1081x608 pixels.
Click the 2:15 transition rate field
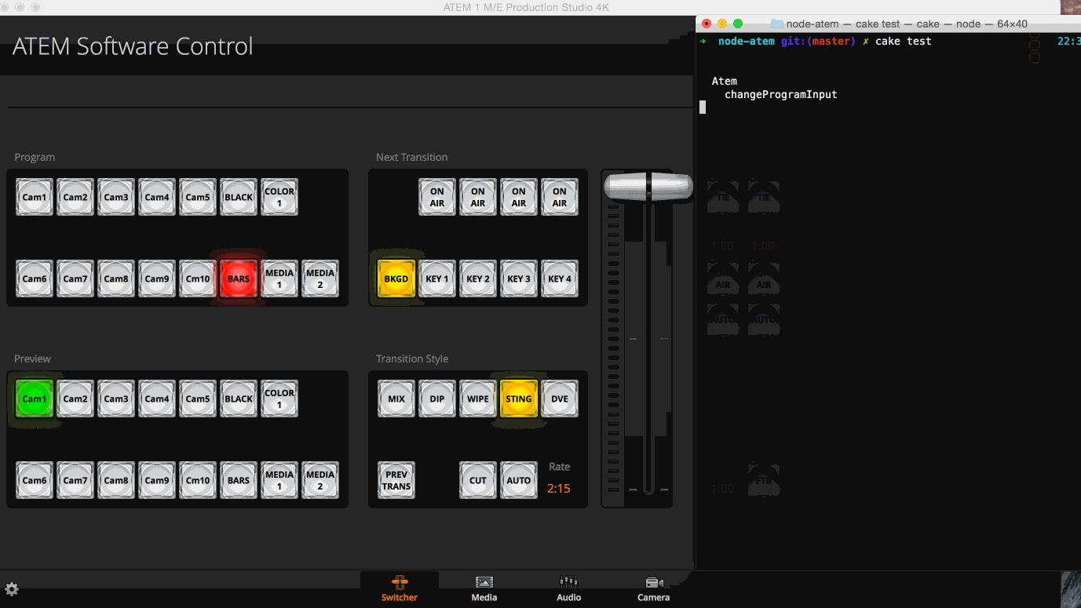point(559,489)
